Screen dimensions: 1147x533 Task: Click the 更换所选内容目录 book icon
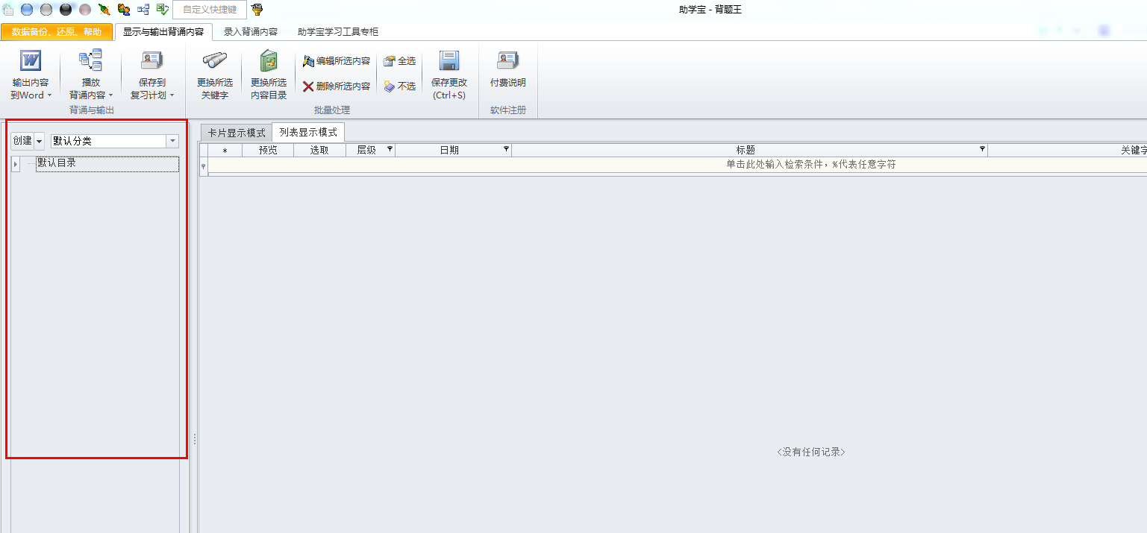click(269, 62)
